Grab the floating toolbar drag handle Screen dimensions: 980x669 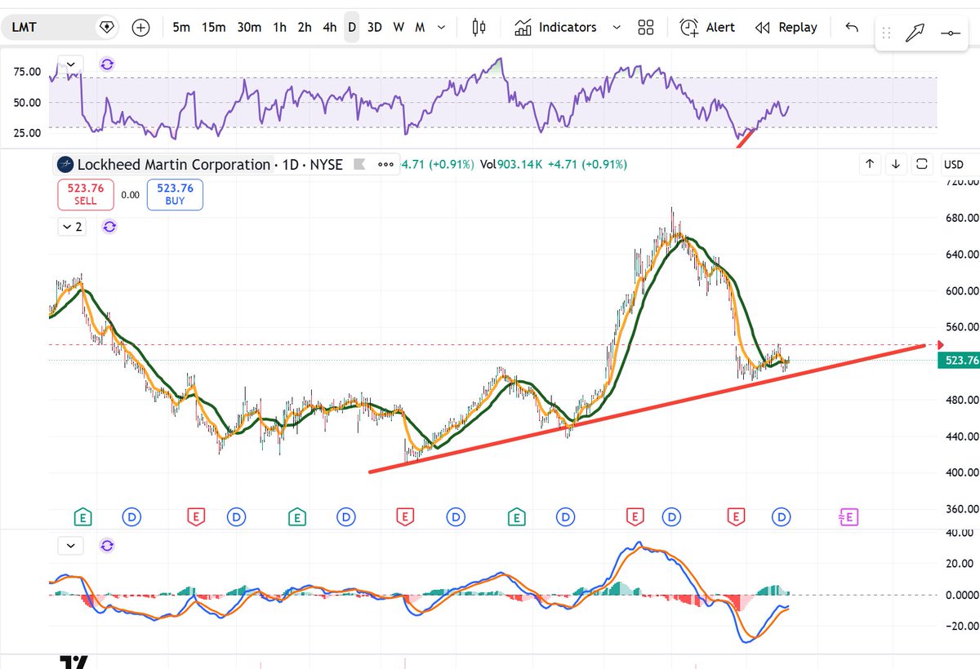click(x=886, y=34)
